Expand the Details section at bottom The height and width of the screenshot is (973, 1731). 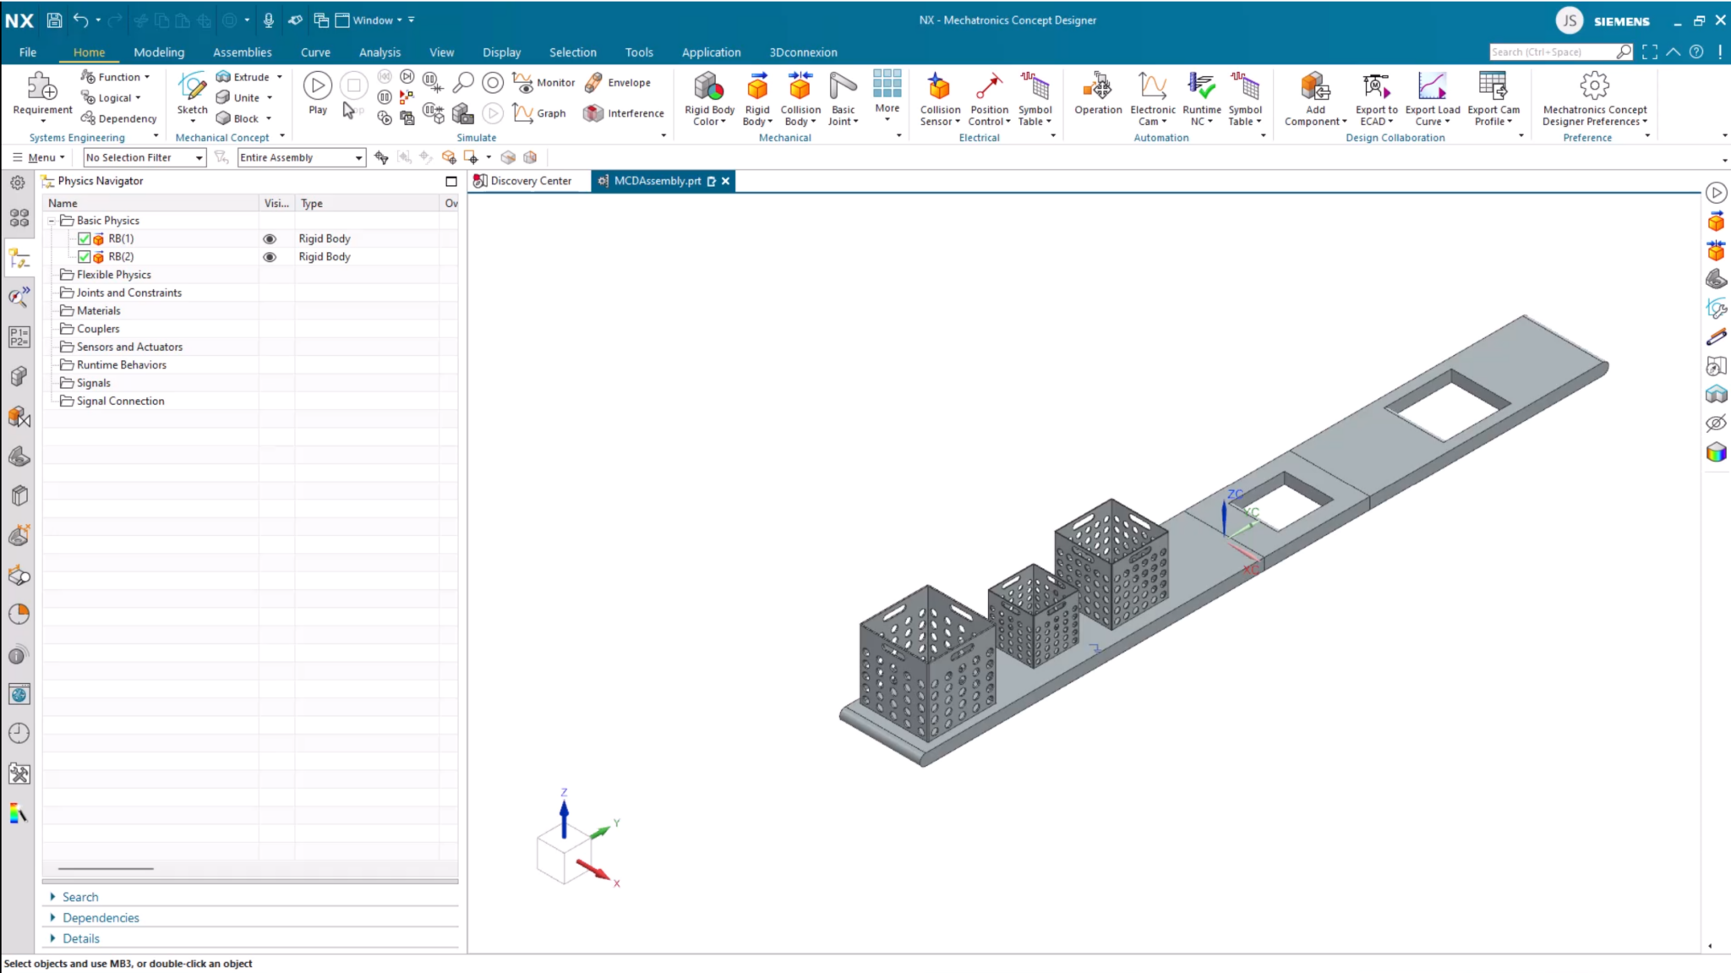point(81,938)
